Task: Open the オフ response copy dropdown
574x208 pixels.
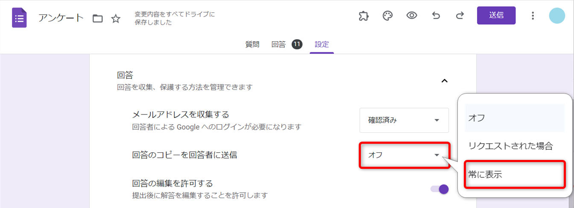Action: click(x=404, y=155)
